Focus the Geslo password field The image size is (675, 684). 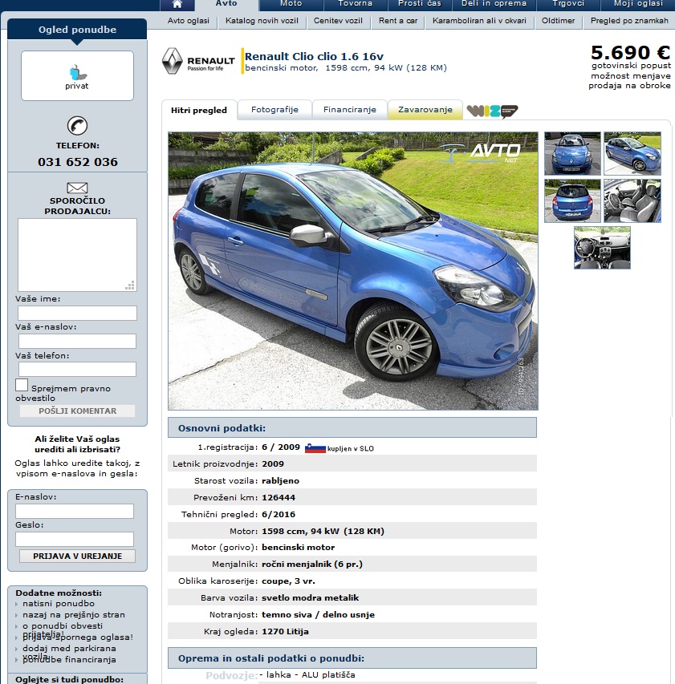click(75, 539)
